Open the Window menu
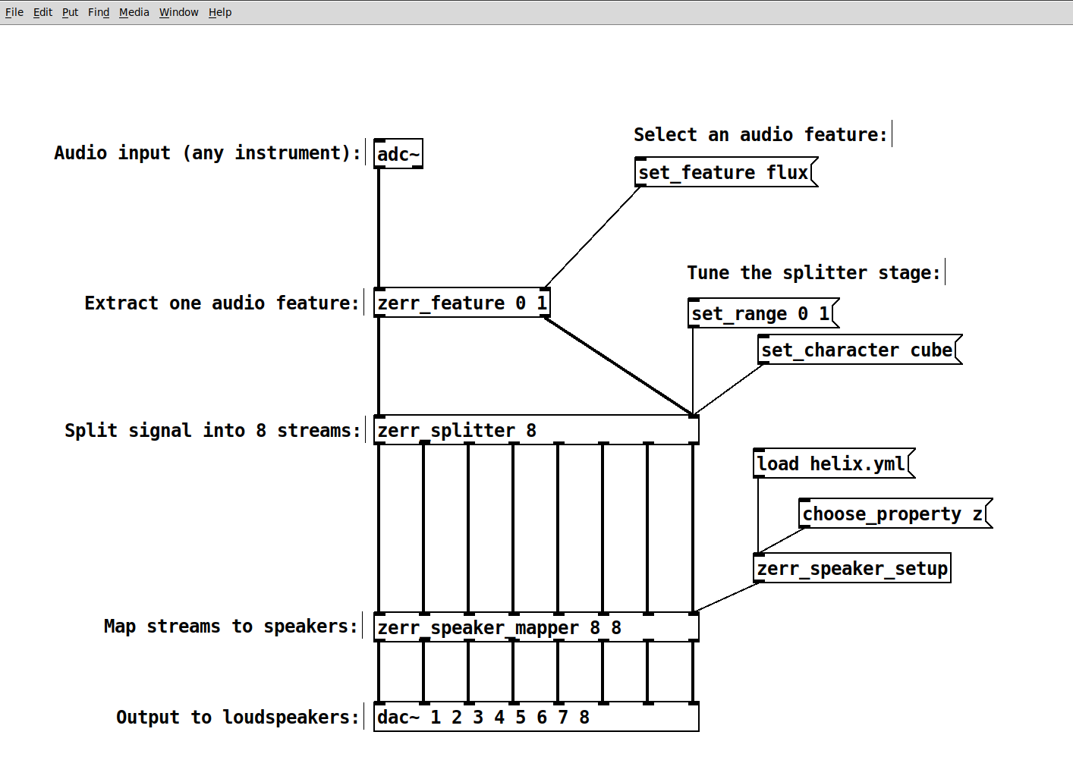 click(178, 12)
